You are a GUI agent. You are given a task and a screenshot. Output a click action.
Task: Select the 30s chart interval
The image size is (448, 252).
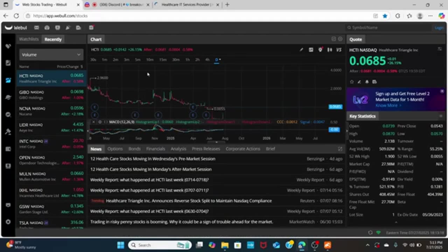pos(93,59)
